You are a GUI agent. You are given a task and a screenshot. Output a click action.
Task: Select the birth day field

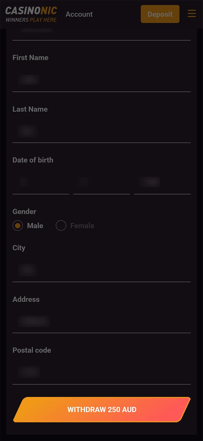coord(41,183)
